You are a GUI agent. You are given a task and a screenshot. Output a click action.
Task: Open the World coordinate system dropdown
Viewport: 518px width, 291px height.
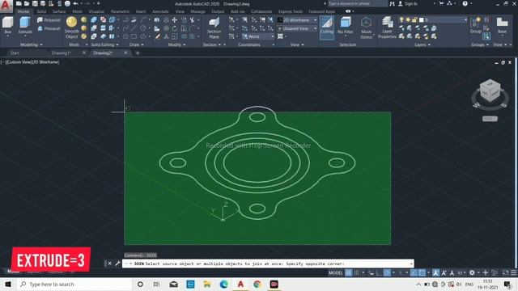click(x=258, y=36)
